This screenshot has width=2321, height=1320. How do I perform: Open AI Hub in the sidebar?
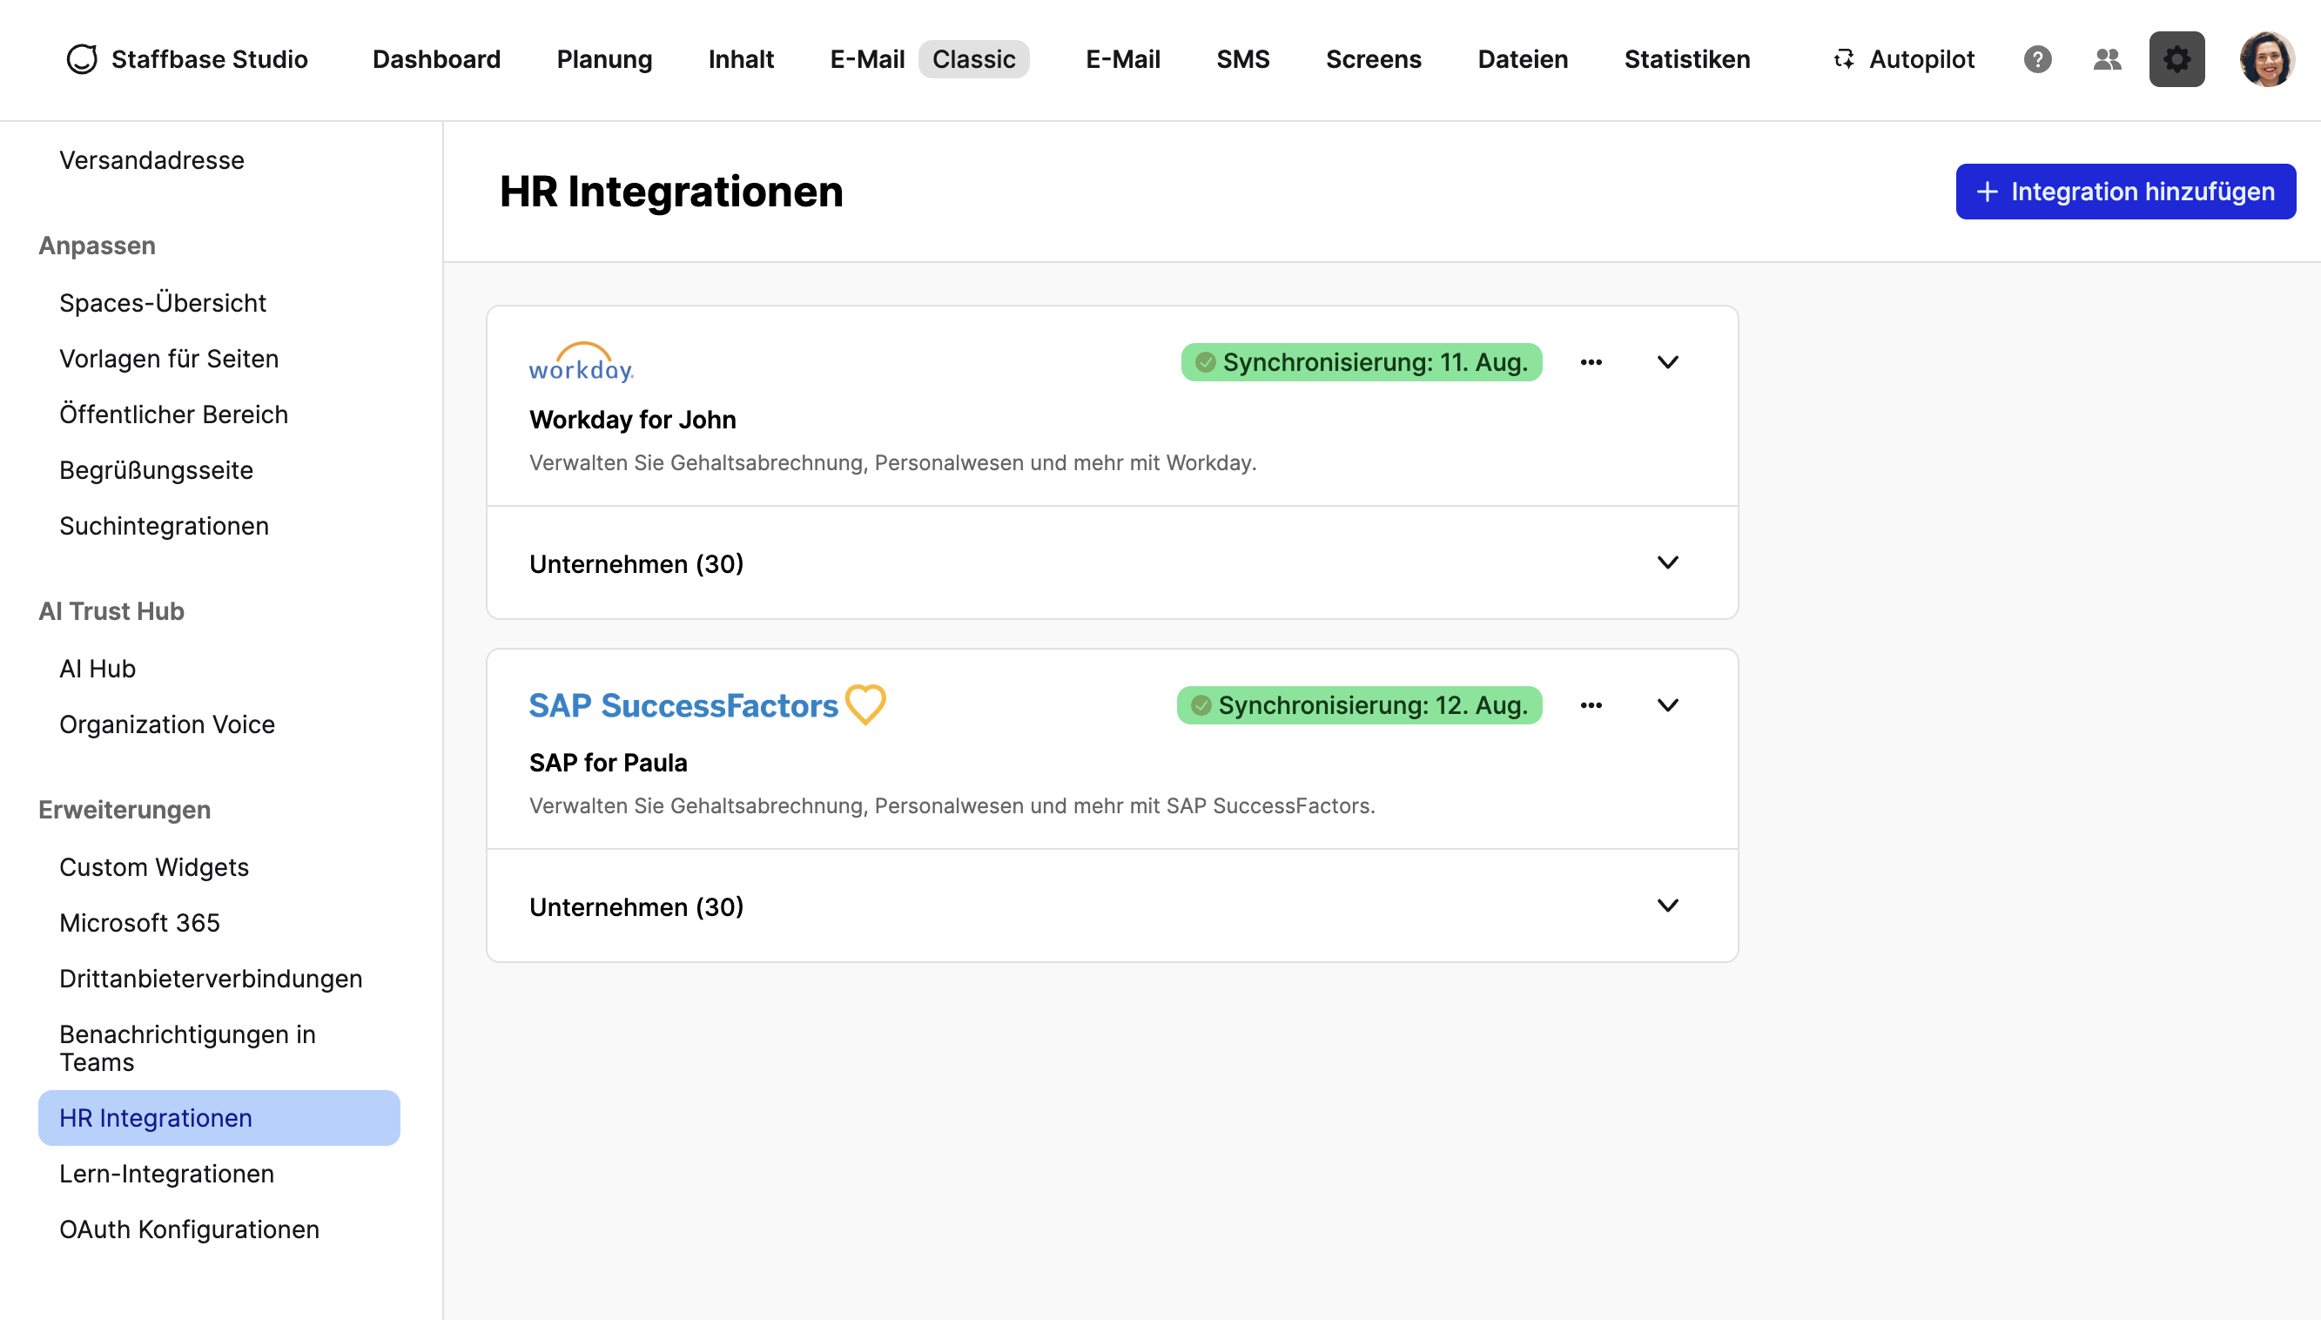pyautogui.click(x=97, y=668)
